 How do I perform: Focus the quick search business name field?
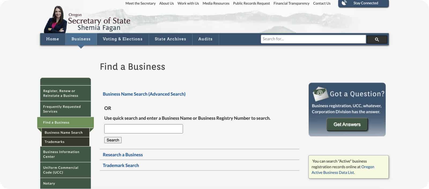(143, 129)
